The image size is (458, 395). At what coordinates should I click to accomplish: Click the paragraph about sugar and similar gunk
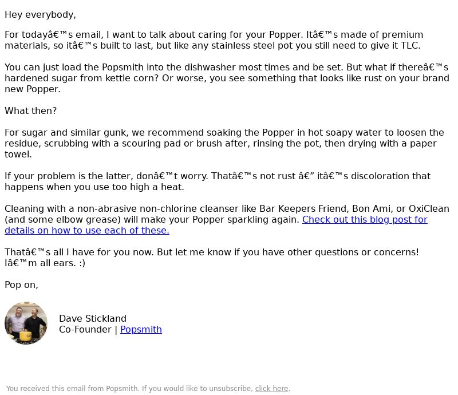(x=224, y=143)
